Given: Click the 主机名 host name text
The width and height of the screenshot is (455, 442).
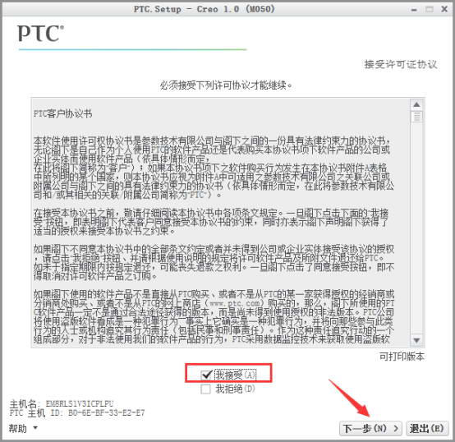Looking at the screenshot, I should pyautogui.click(x=80, y=403).
